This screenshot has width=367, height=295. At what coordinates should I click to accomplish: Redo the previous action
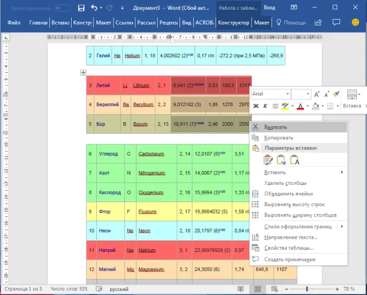110,8
